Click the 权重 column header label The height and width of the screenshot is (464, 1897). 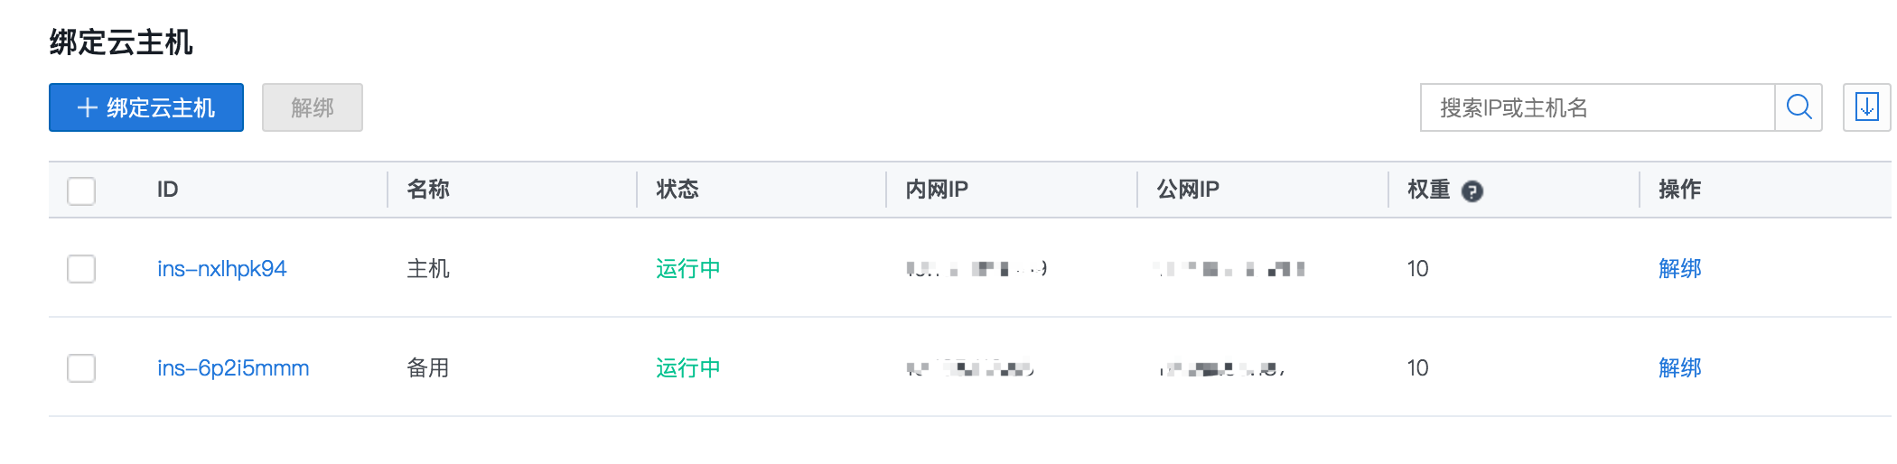(1428, 190)
